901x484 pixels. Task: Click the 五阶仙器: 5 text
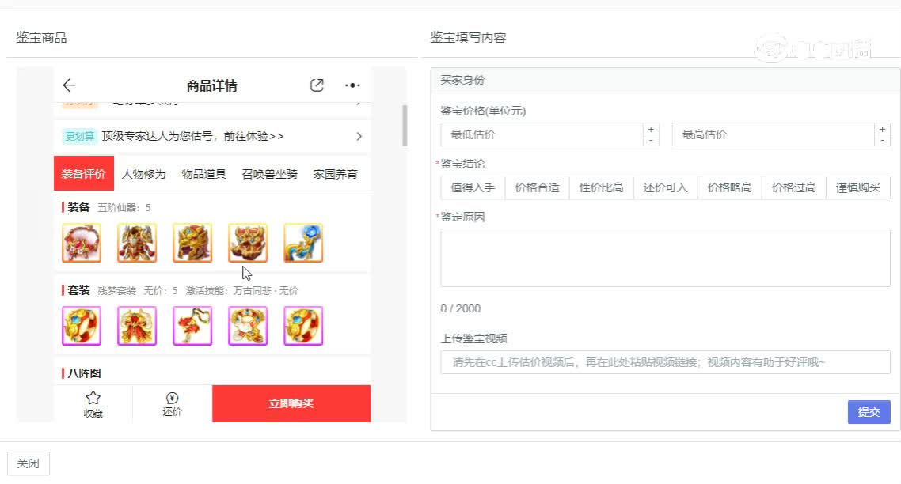click(x=124, y=208)
